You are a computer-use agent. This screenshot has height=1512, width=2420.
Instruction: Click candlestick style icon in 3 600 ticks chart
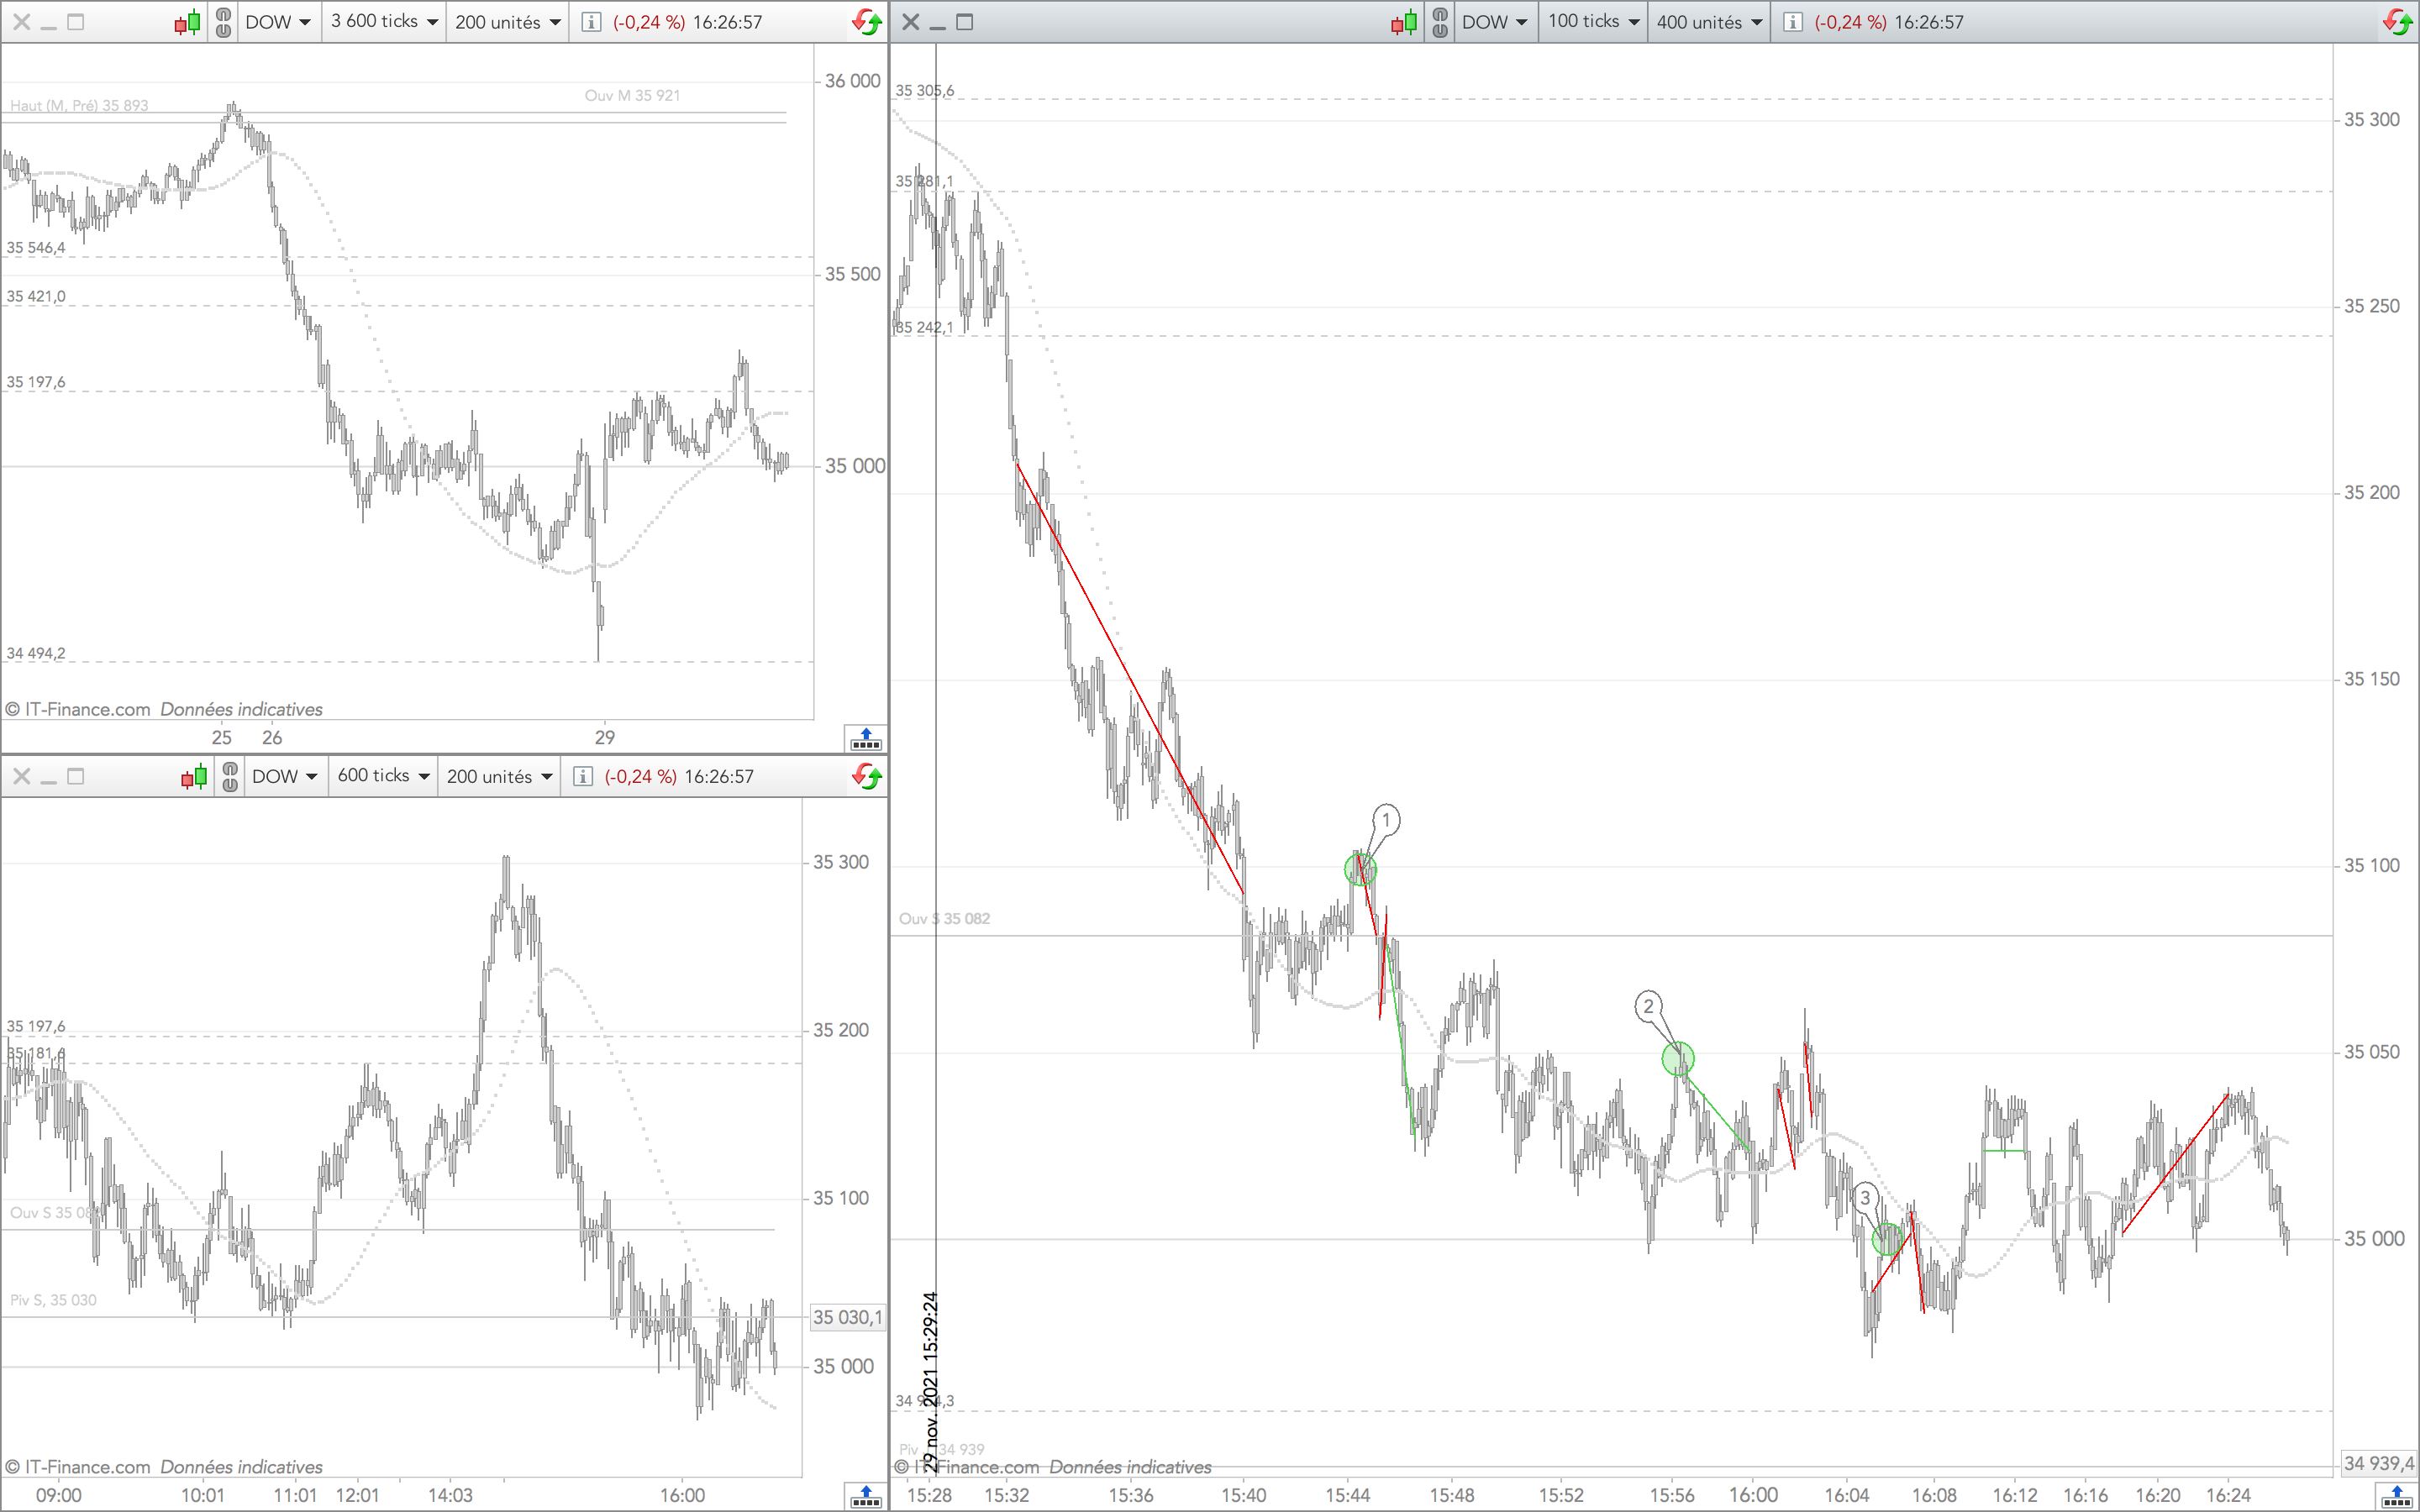point(187,22)
